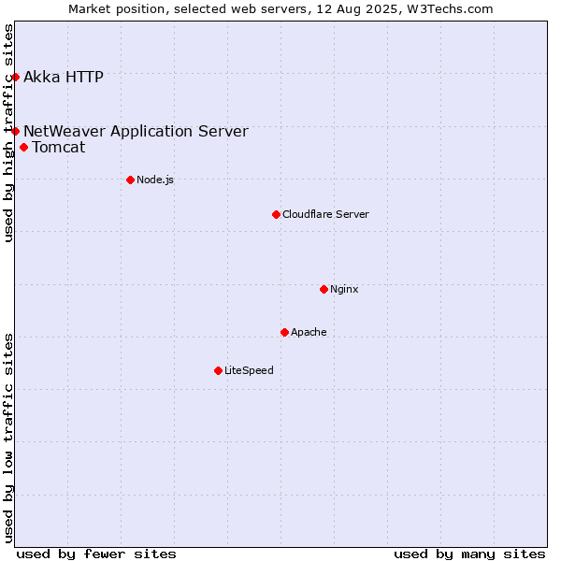Click the 'used by high traffic sites' axis label

[x=8, y=133]
